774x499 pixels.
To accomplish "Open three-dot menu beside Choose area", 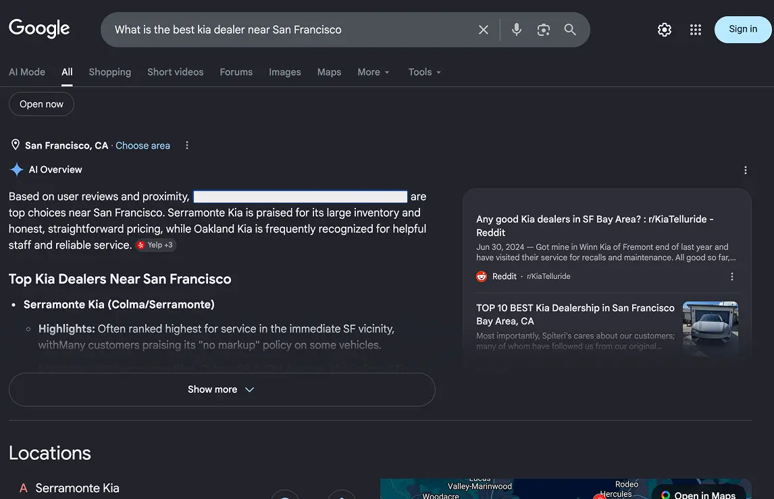I will [186, 145].
